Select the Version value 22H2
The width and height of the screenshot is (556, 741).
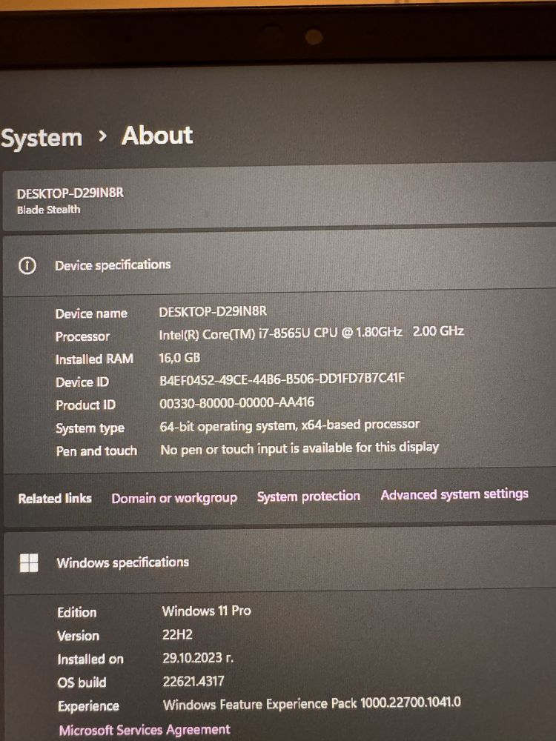coord(177,635)
